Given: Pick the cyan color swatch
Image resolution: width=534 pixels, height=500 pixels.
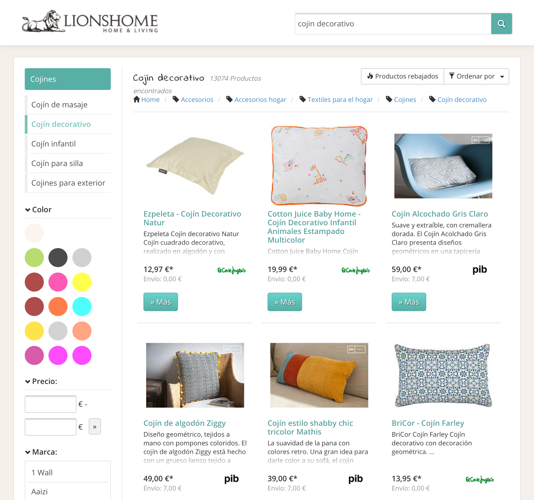Looking at the screenshot, I should tap(82, 307).
